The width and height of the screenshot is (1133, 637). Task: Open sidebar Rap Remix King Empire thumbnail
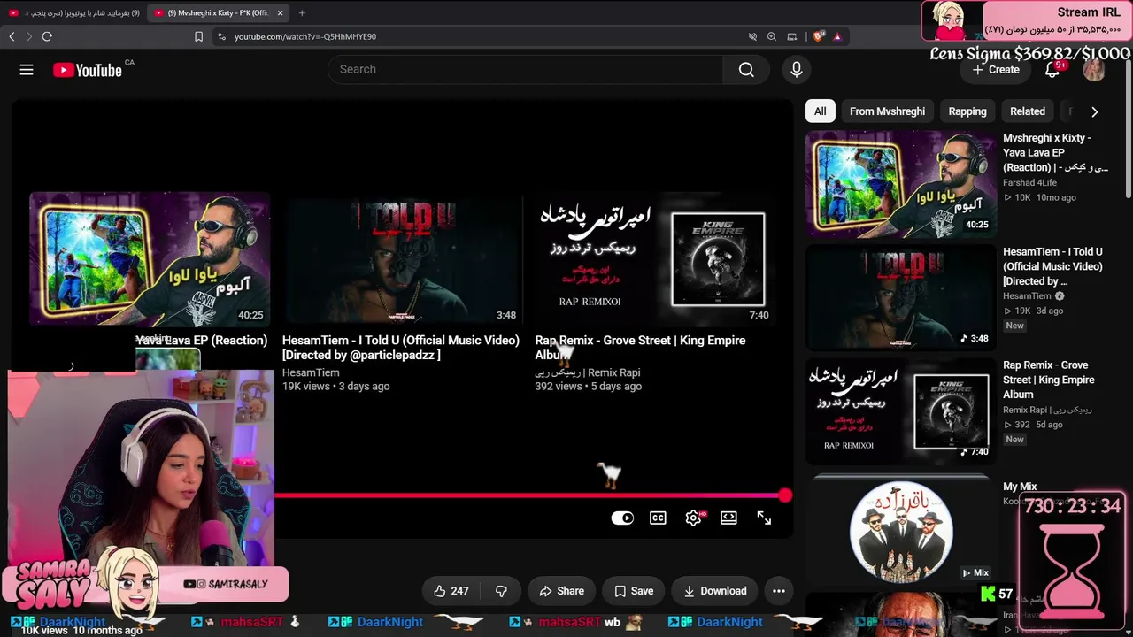[x=900, y=411]
